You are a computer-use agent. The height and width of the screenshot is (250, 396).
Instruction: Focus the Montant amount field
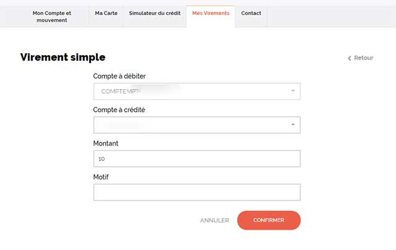click(197, 158)
